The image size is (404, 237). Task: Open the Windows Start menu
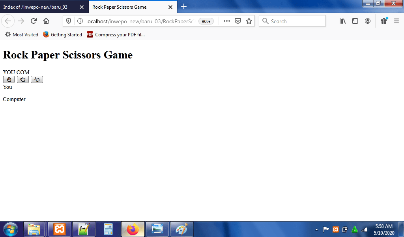[11, 229]
